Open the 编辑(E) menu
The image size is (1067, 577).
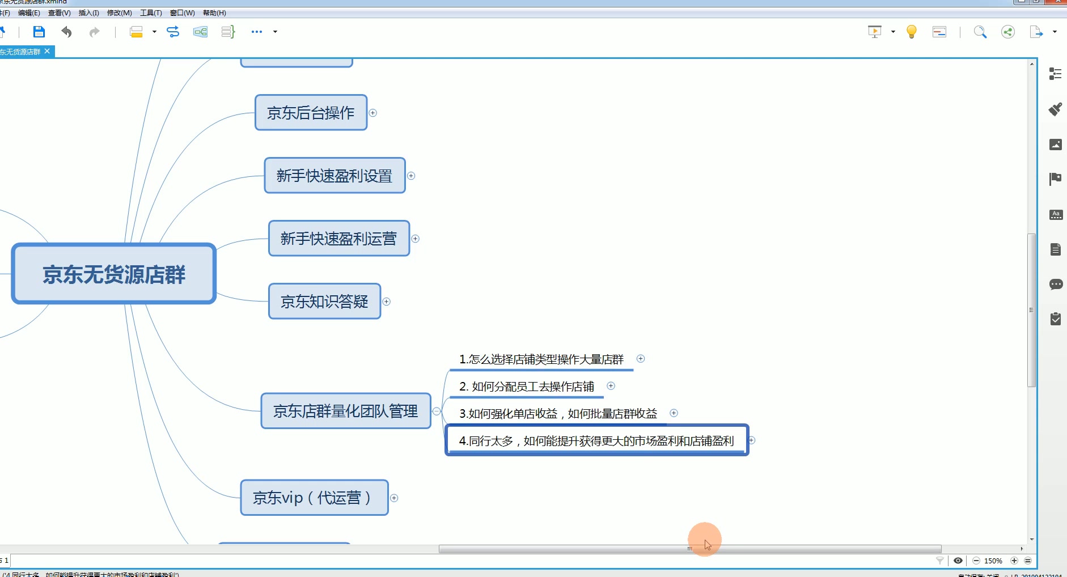point(29,12)
